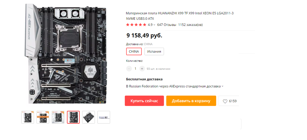Expand AliExpress стандартная доставка shipping options
The height and width of the screenshot is (140, 307).
click(222, 86)
